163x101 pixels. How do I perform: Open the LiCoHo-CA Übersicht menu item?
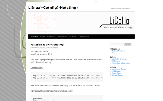[x=48, y=37]
